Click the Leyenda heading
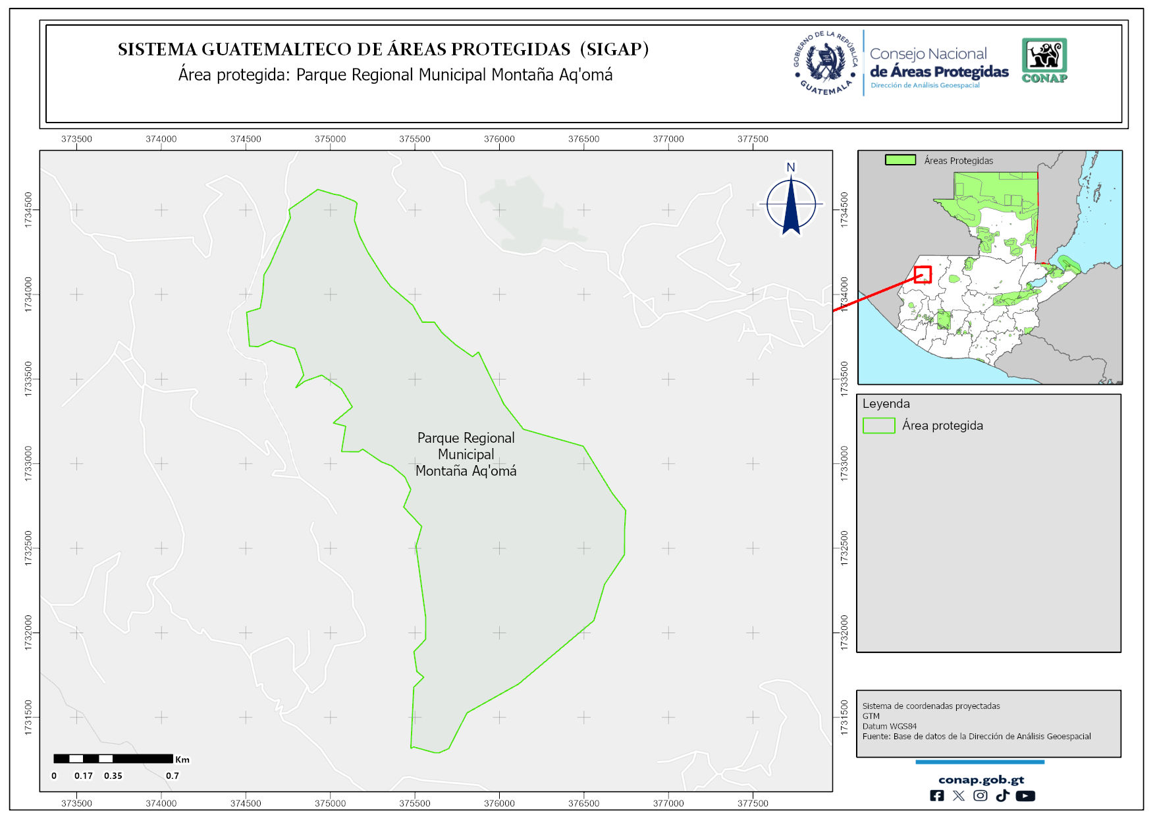 [x=886, y=404]
